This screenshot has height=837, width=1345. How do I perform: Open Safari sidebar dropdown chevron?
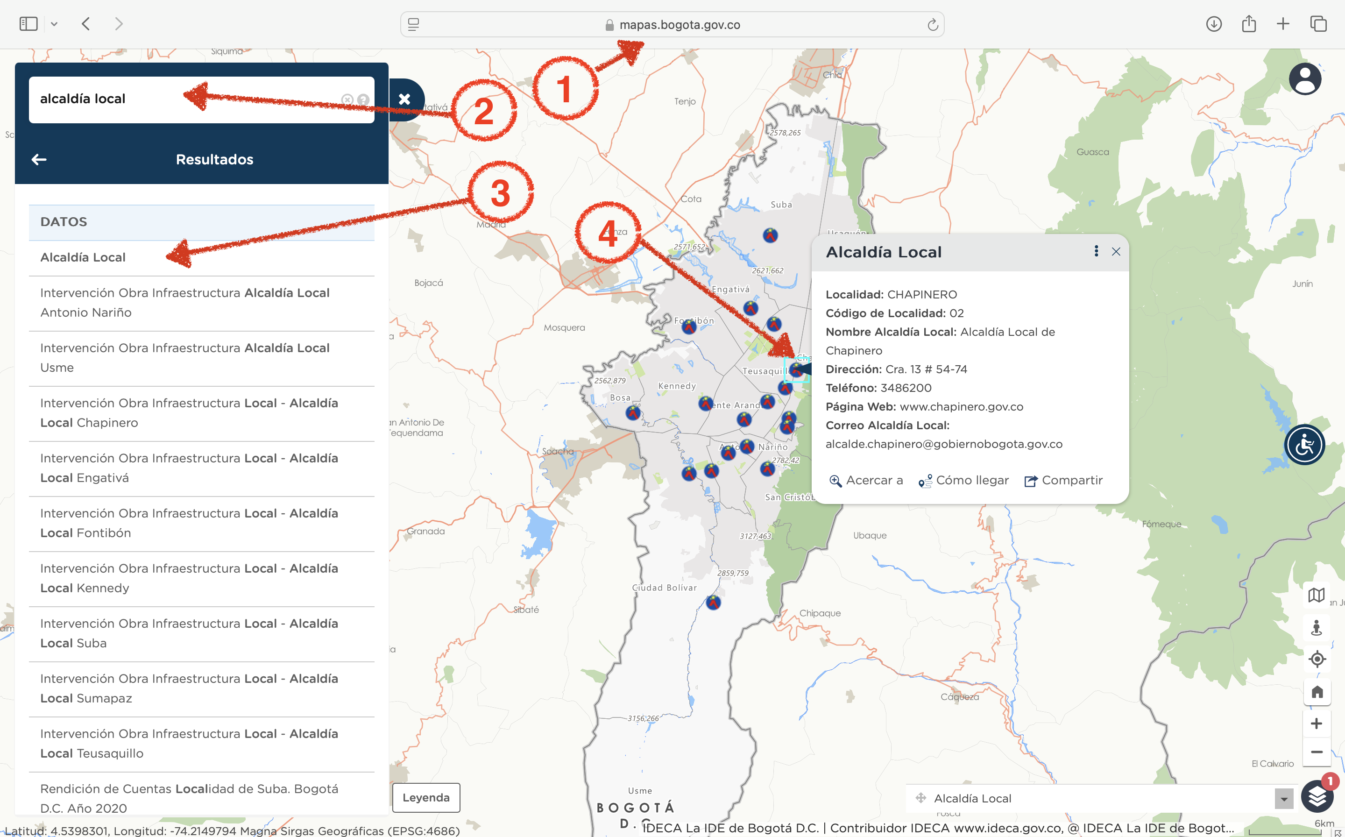pyautogui.click(x=54, y=24)
